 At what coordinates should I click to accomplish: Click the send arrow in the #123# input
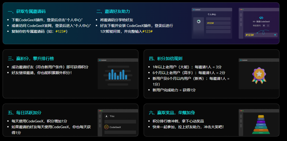point(275,35)
